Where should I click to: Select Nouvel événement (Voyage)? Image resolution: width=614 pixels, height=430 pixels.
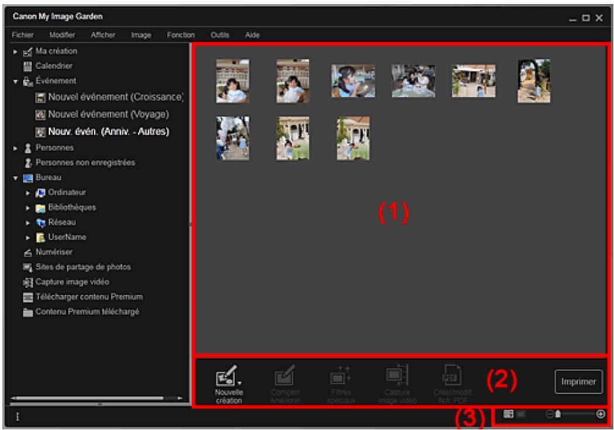point(108,113)
